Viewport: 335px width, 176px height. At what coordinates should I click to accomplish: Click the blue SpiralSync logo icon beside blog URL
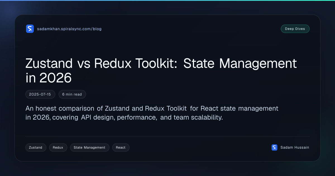click(30, 29)
